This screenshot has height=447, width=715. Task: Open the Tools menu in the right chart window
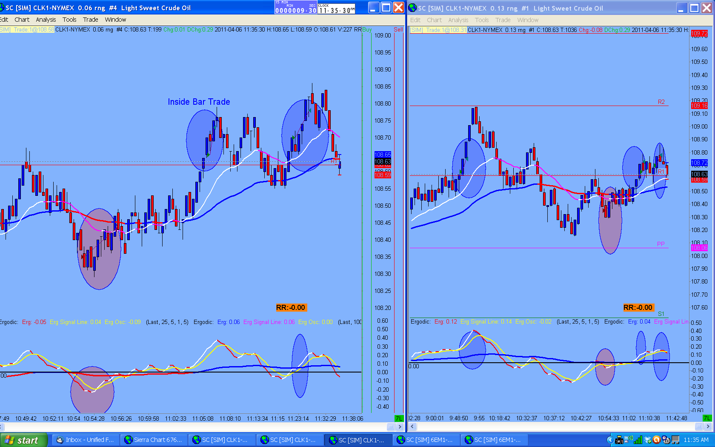pyautogui.click(x=482, y=20)
